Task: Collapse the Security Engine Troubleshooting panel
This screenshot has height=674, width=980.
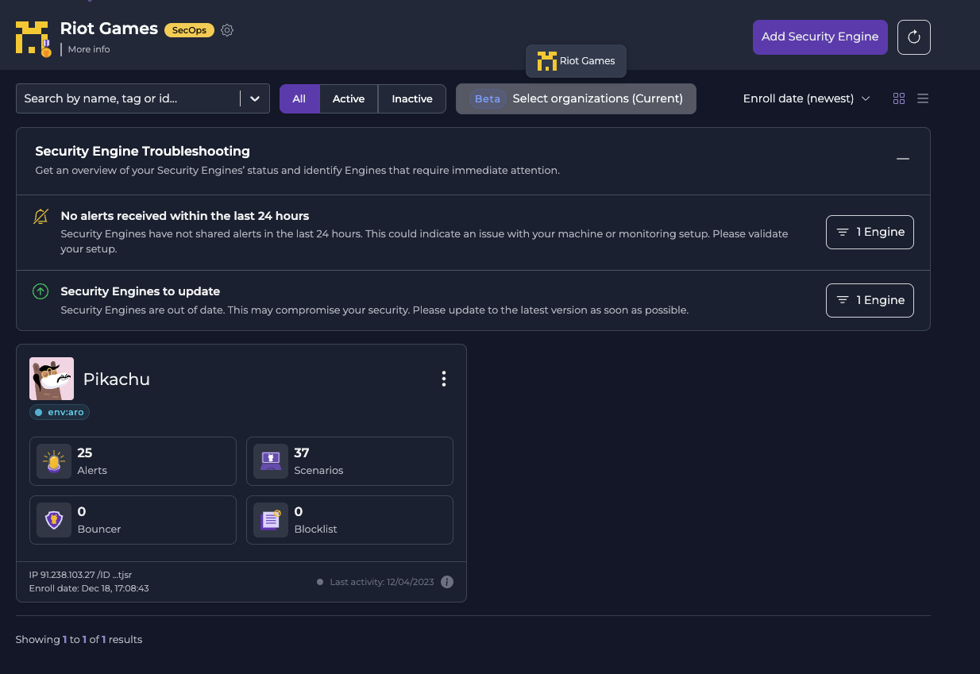Action: pos(903,159)
